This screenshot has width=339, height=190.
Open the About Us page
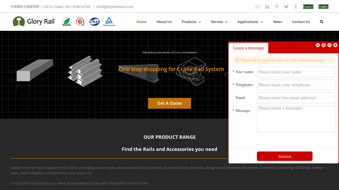[x=164, y=22]
